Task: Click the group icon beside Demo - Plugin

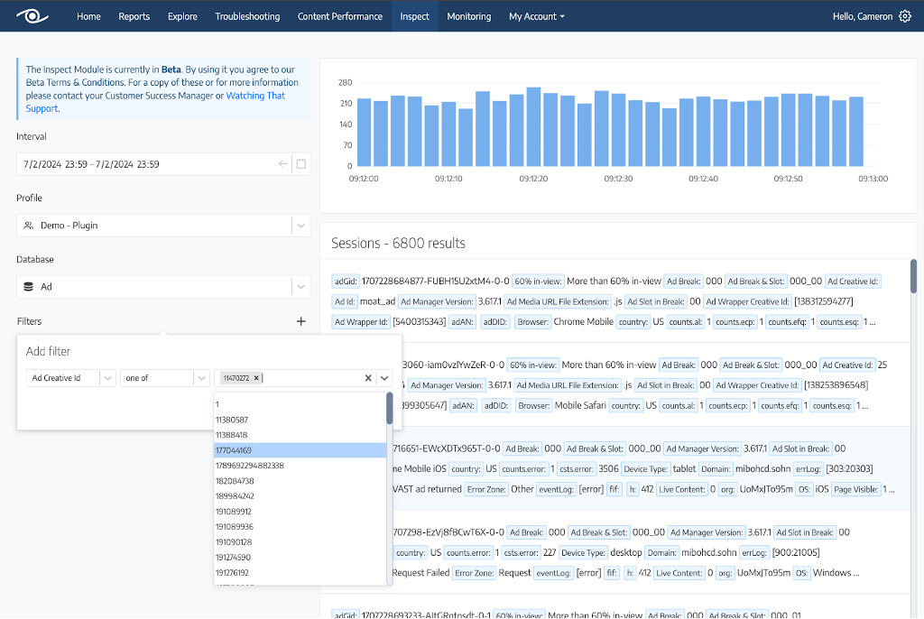Action: [x=30, y=225]
